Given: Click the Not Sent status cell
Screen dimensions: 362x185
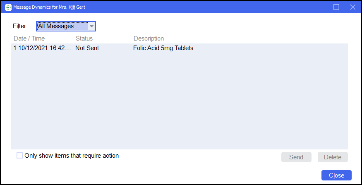Looking at the screenshot, I should 87,48.
